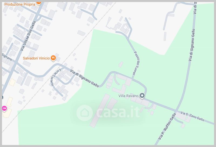Click the Produzione Propria label text
Image resolution: width=216 pixels, height=147 pixels.
pos(20,4)
